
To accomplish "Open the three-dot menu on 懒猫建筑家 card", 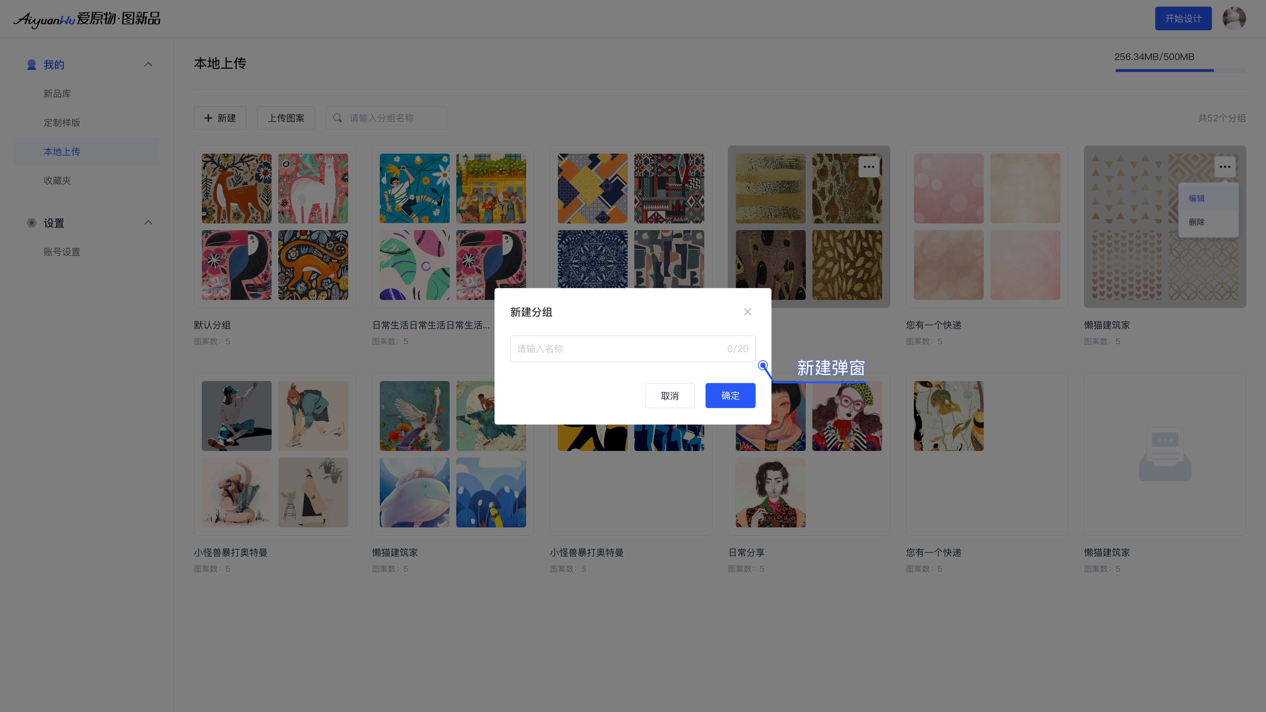I will (1224, 166).
